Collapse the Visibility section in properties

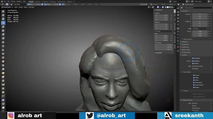184,55
